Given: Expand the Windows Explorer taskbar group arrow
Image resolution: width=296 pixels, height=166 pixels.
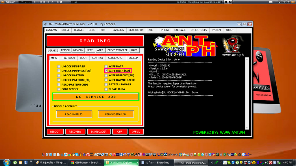Looking at the screenshot, I should pyautogui.click(x=137, y=163).
